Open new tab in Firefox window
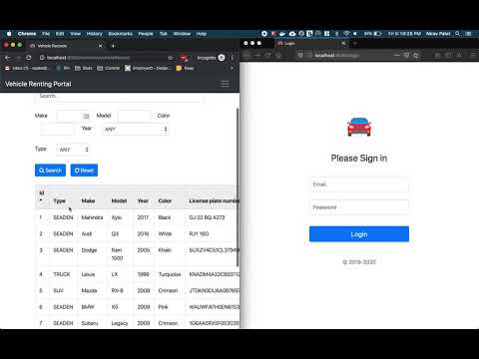Image resolution: width=479 pixels, height=359 pixels. pos(355,43)
